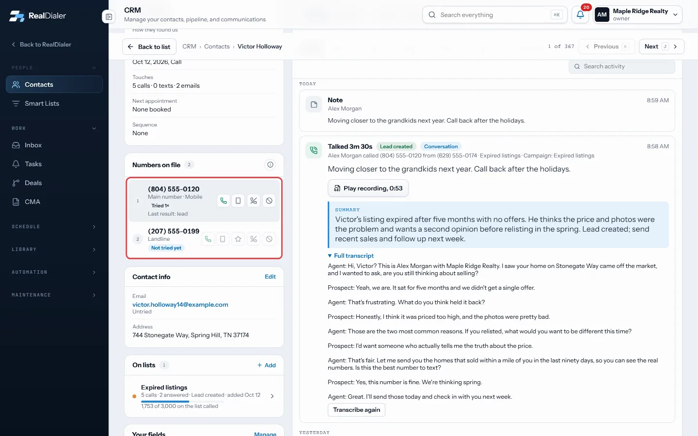Star (207) 555-0199 as main number
Screen dimensions: 698x436
(238, 239)
